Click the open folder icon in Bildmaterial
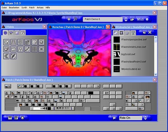 144,32
